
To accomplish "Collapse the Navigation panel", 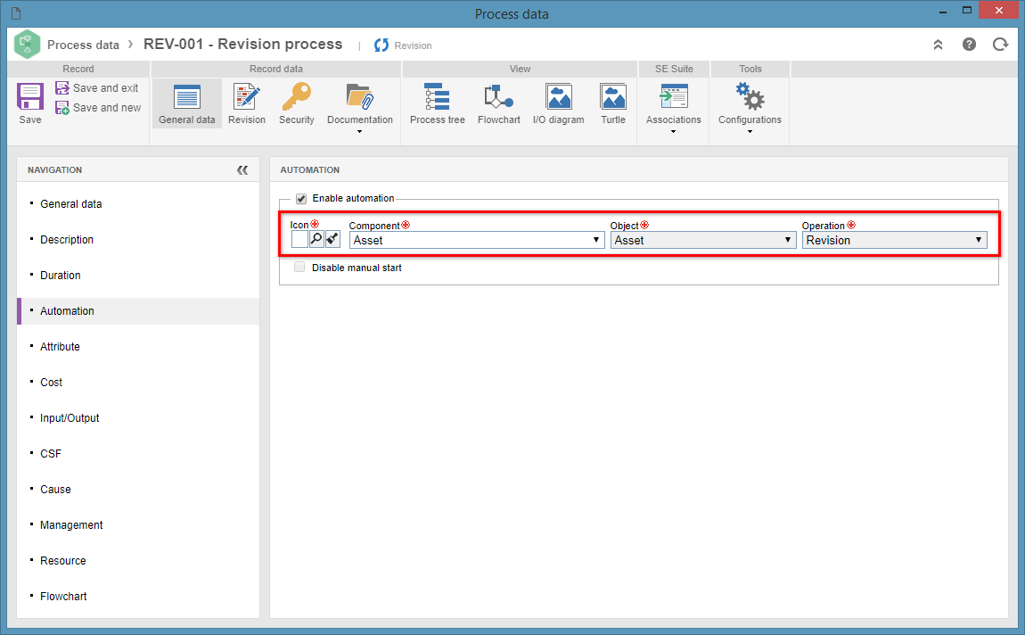I will pos(242,170).
